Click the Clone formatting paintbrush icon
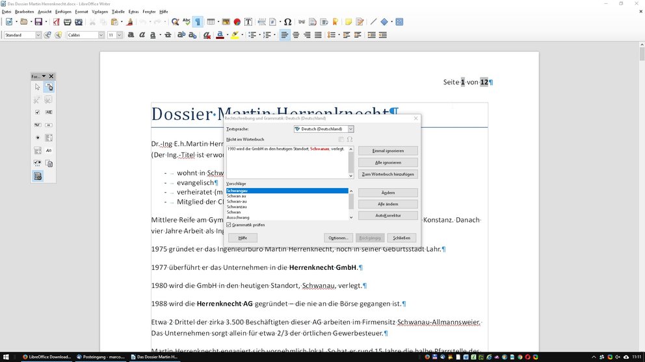Image resolution: width=645 pixels, height=362 pixels. (129, 22)
